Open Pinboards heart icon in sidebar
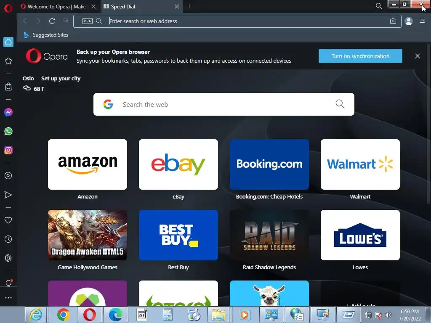 click(x=8, y=220)
